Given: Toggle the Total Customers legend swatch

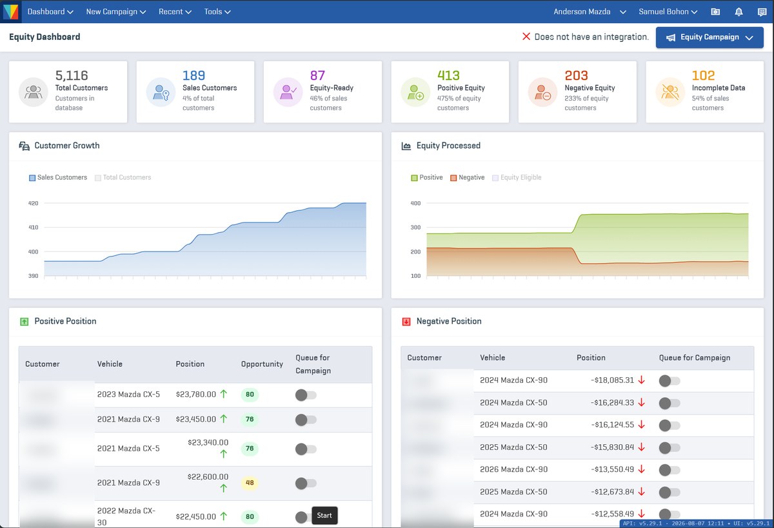Looking at the screenshot, I should tap(98, 178).
